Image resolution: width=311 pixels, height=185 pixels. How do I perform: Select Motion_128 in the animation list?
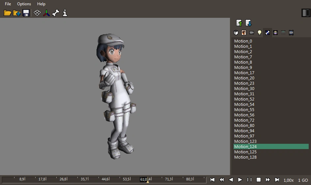click(245, 157)
